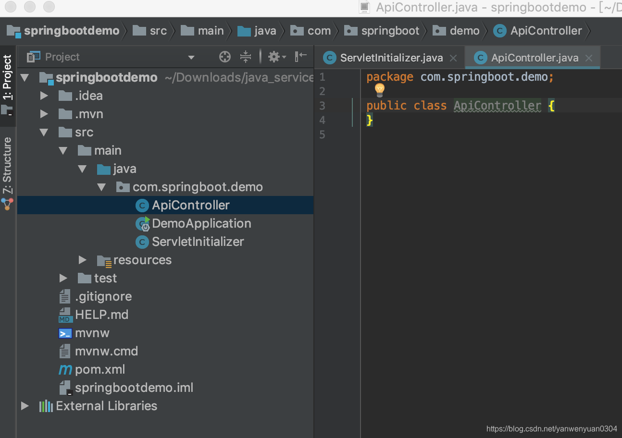Click the java source root folder icon
622x438 pixels.
tap(103, 169)
